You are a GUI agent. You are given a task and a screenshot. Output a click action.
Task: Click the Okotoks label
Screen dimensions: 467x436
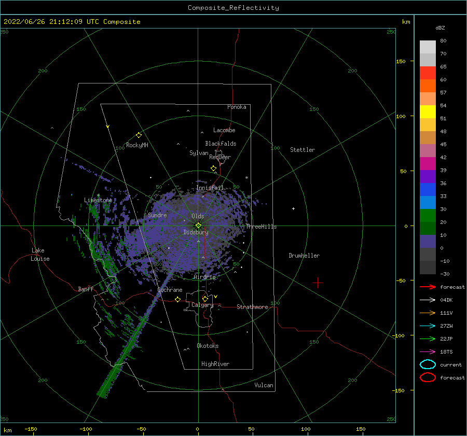[x=208, y=346]
